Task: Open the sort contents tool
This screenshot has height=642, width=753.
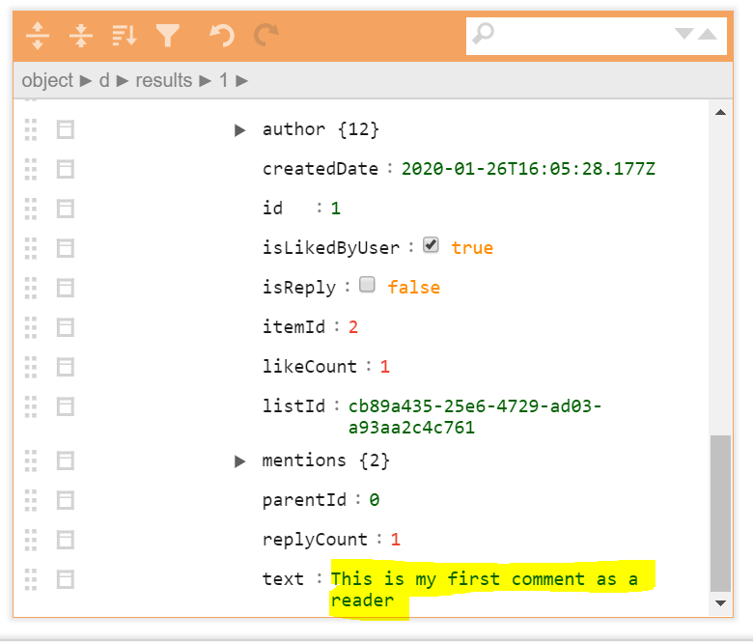Action: click(x=124, y=36)
